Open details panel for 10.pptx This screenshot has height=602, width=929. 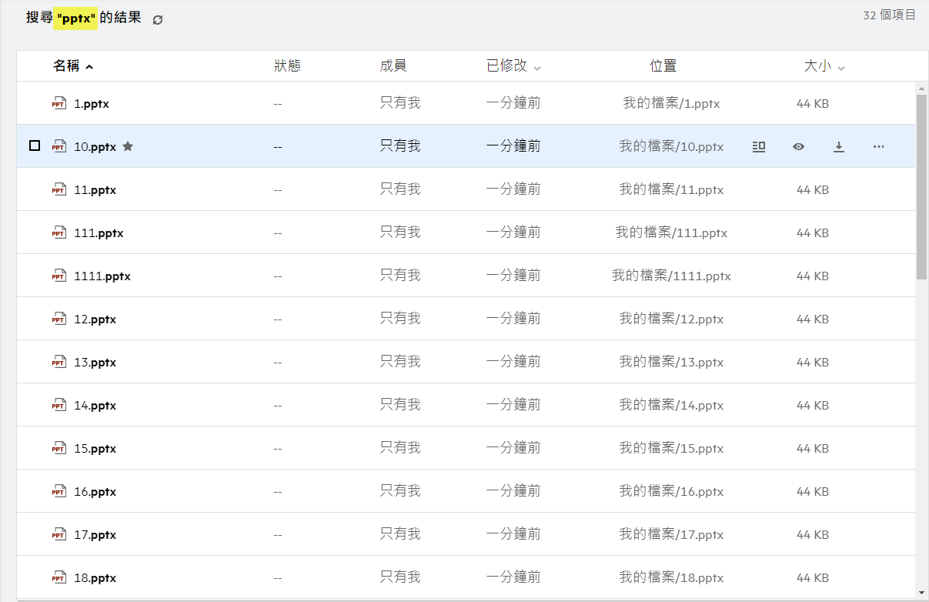coord(758,146)
